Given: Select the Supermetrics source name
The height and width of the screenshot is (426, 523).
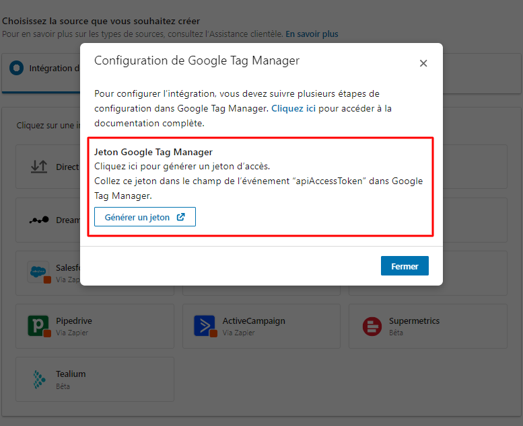Looking at the screenshot, I should click(x=414, y=321).
